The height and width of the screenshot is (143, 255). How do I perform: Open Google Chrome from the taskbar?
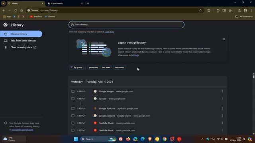tap(165, 139)
